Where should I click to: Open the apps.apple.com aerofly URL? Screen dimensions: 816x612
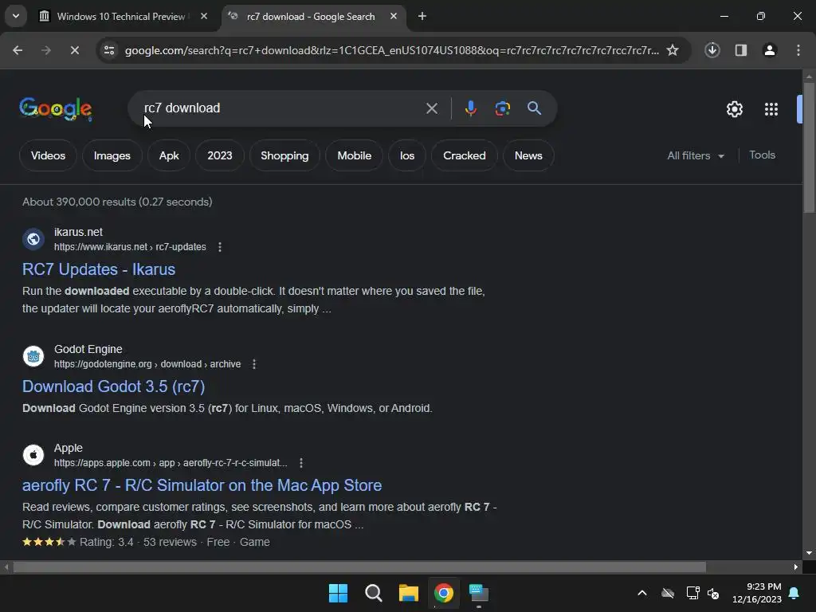pos(171,463)
